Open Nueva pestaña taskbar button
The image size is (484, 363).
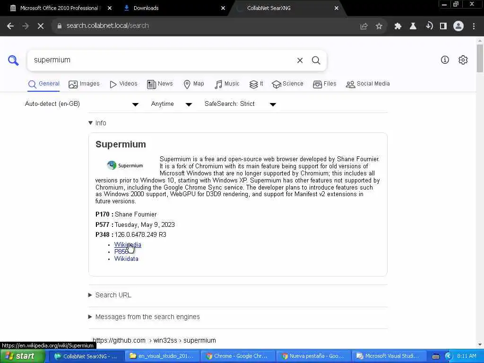pyautogui.click(x=313, y=356)
